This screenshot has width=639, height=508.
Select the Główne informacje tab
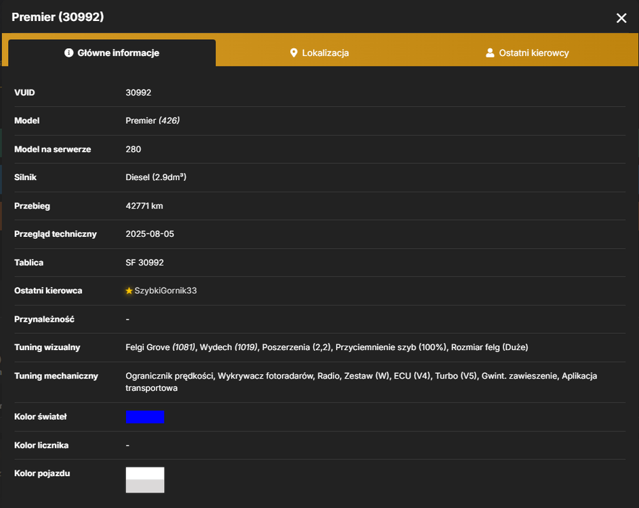pyautogui.click(x=112, y=53)
